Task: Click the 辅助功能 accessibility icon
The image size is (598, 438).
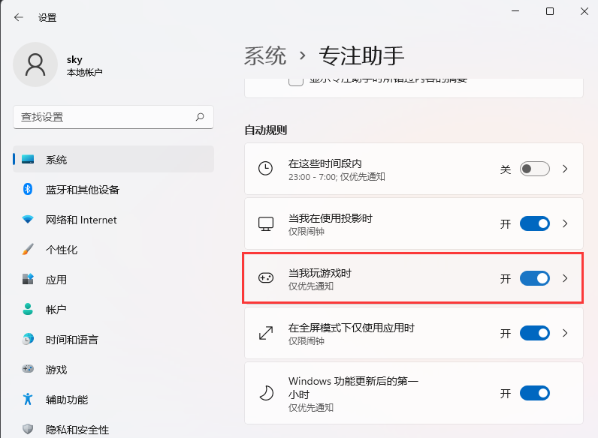Action: 28,400
